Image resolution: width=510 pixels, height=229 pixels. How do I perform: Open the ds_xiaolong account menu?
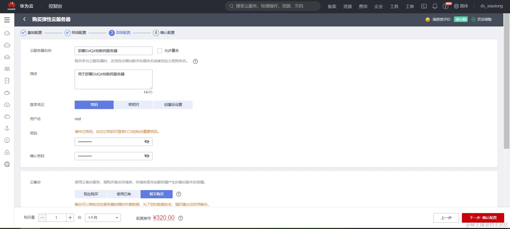491,6
